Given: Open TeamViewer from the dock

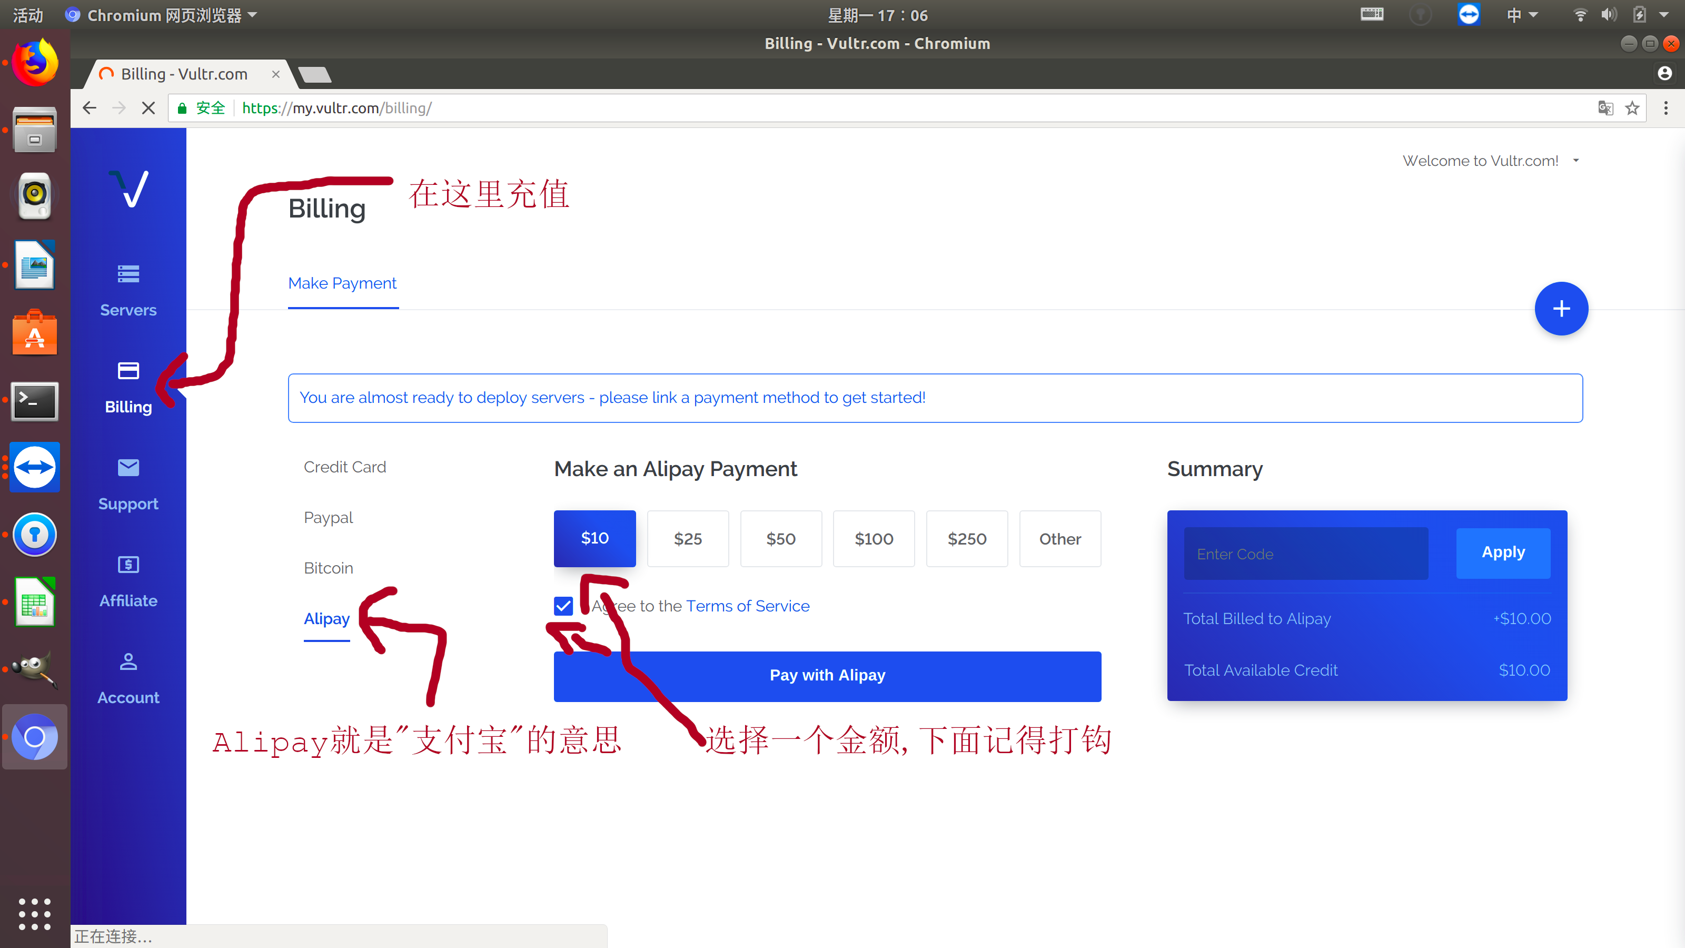Looking at the screenshot, I should 35,467.
